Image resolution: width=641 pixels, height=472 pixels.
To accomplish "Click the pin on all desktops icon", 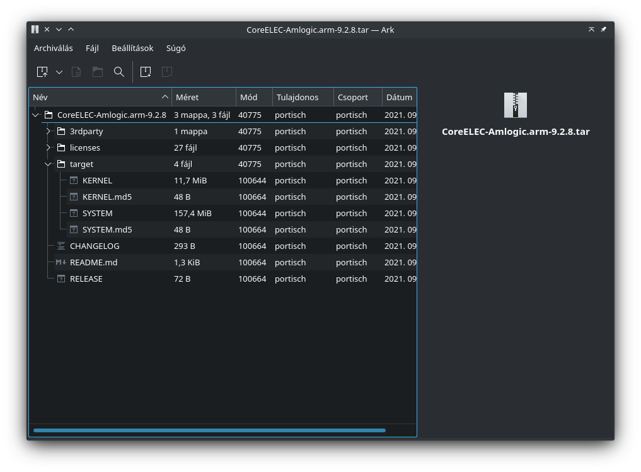I will 603,30.
